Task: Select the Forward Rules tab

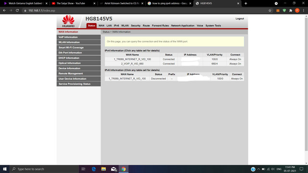Action: [160, 25]
